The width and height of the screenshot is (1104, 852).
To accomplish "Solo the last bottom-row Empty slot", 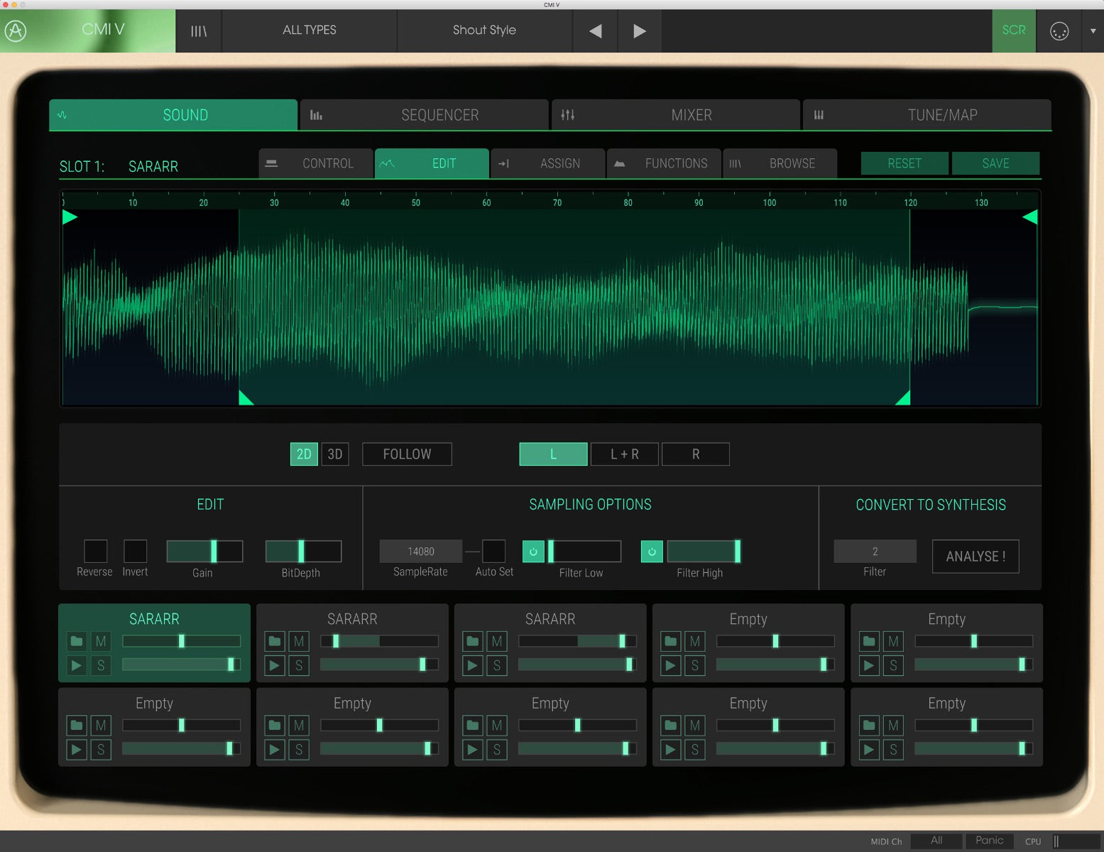I will (893, 750).
